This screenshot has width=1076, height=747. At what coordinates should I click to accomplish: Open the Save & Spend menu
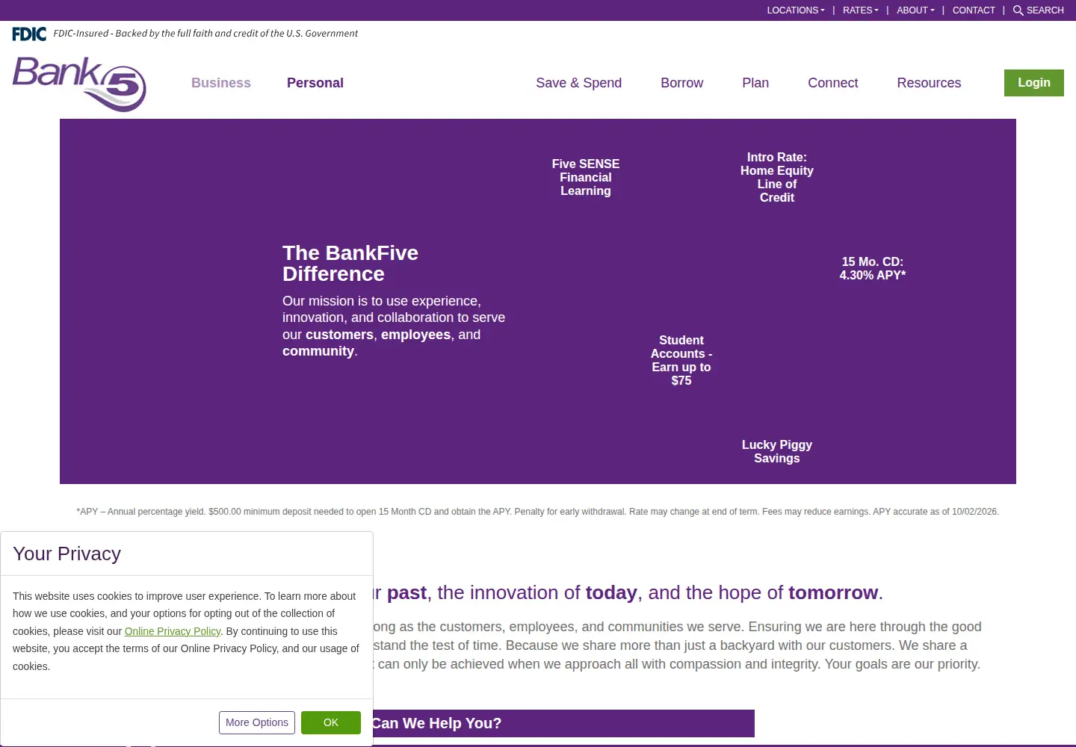pyautogui.click(x=578, y=83)
